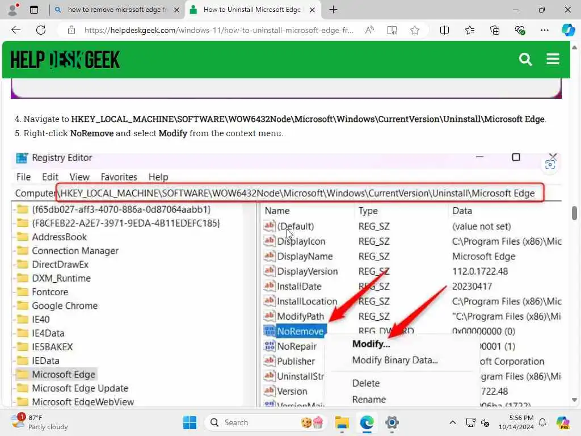Image resolution: width=581 pixels, height=436 pixels.
Task: Open Browser essentials heart icon
Action: (520, 30)
